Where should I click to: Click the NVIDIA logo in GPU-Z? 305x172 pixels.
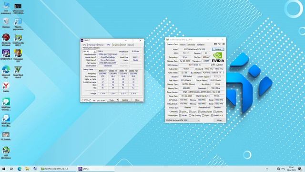click(x=218, y=57)
